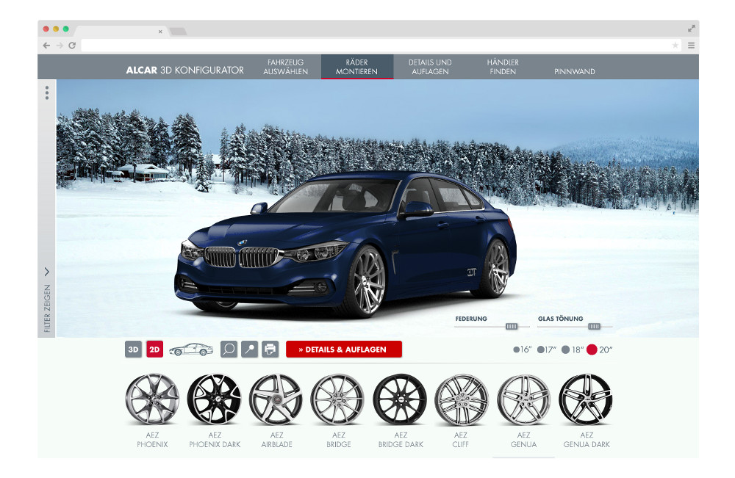The height and width of the screenshot is (478, 735).
Task: Click the ALCAR 3D Konfigurator logo
Action: (184, 70)
